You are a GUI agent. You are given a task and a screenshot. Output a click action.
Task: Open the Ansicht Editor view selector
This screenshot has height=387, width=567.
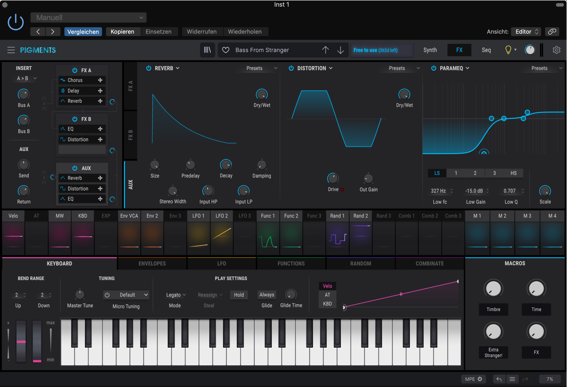pos(526,32)
